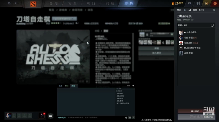Select 斗战圣佛 in chat member list

(x=120, y=93)
